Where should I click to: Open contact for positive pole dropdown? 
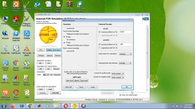[118, 74]
